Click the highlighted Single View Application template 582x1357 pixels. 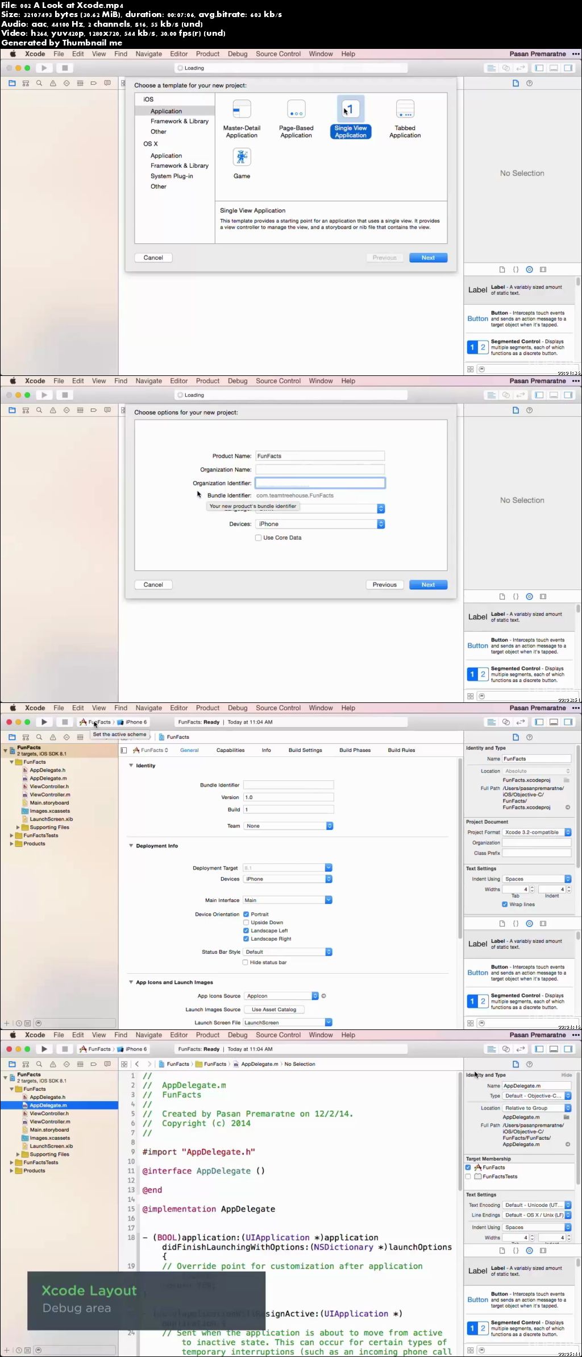click(351, 118)
